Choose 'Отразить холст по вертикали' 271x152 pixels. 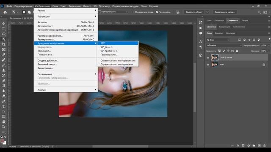(118, 64)
